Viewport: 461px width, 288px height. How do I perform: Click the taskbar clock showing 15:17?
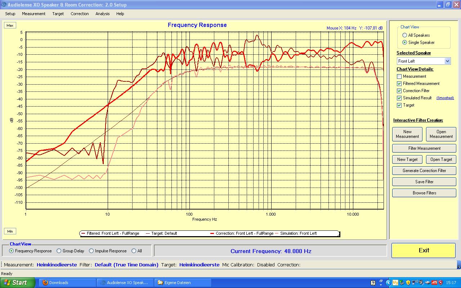point(451,283)
